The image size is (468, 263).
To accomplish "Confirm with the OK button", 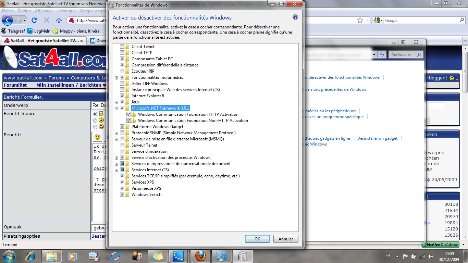I will (257, 239).
